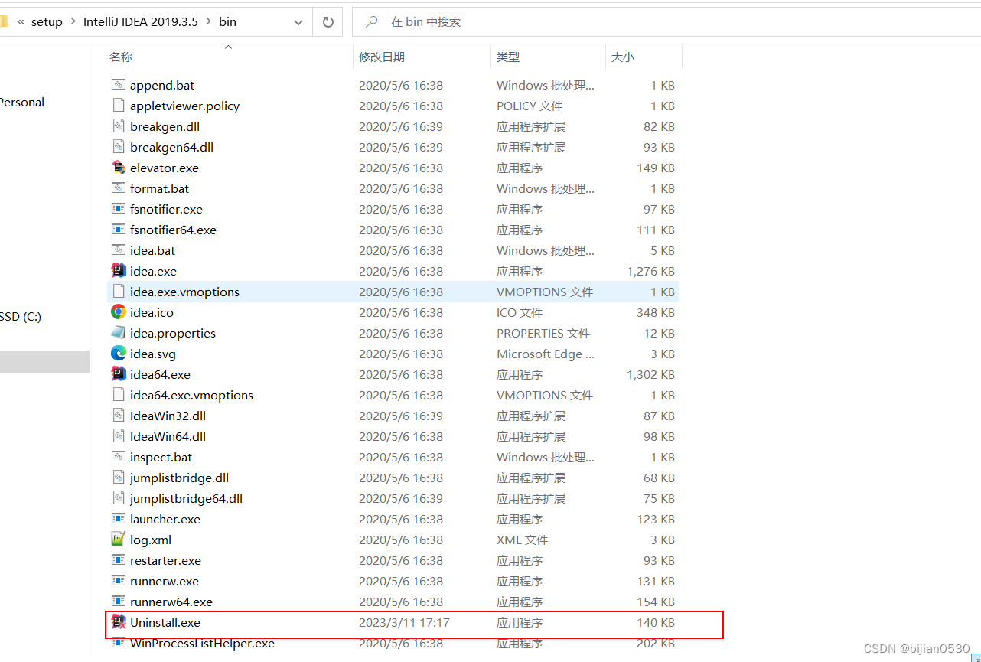Select the inspect.bat file icon
Image resolution: width=981 pixels, height=662 pixels.
(118, 457)
